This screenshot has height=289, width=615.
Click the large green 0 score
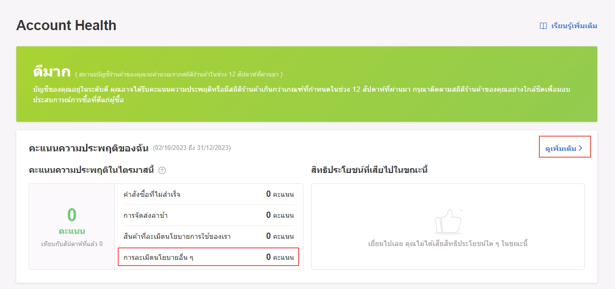72,215
